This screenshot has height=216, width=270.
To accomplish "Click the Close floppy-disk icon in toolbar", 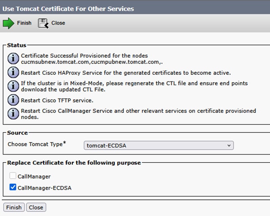I will click(x=43, y=23).
